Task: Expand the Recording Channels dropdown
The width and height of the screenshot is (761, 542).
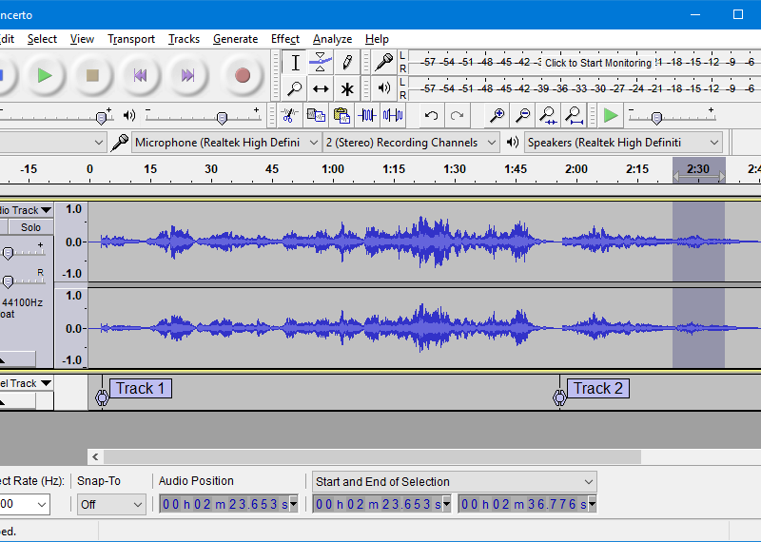Action: click(411, 143)
